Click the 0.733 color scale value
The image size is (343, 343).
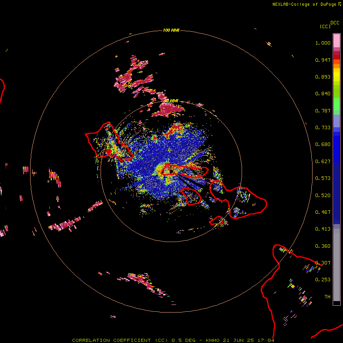click(x=323, y=128)
